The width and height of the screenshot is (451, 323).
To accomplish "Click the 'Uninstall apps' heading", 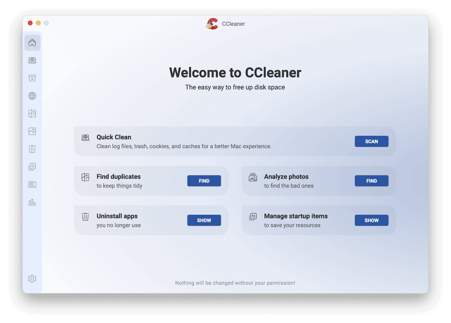I will click(117, 216).
